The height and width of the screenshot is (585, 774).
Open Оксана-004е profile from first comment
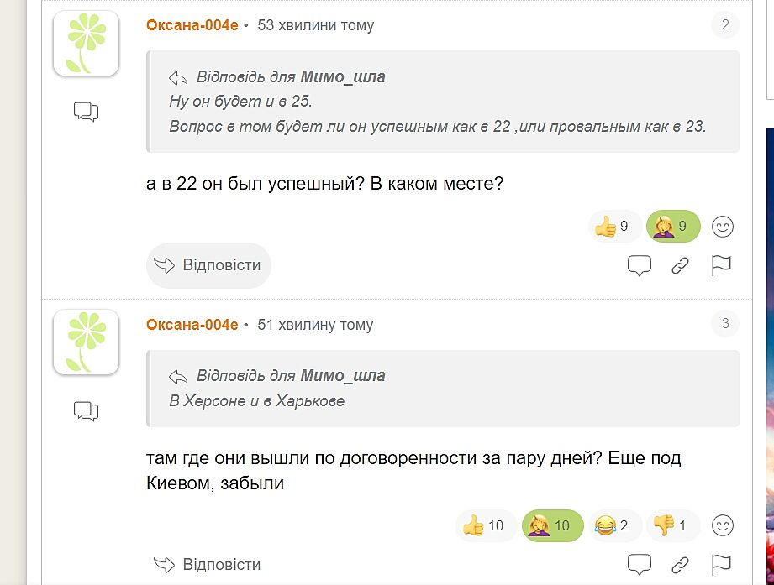[192, 25]
